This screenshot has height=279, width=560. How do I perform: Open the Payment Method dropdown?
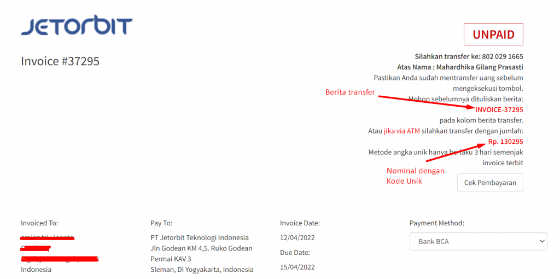click(478, 241)
